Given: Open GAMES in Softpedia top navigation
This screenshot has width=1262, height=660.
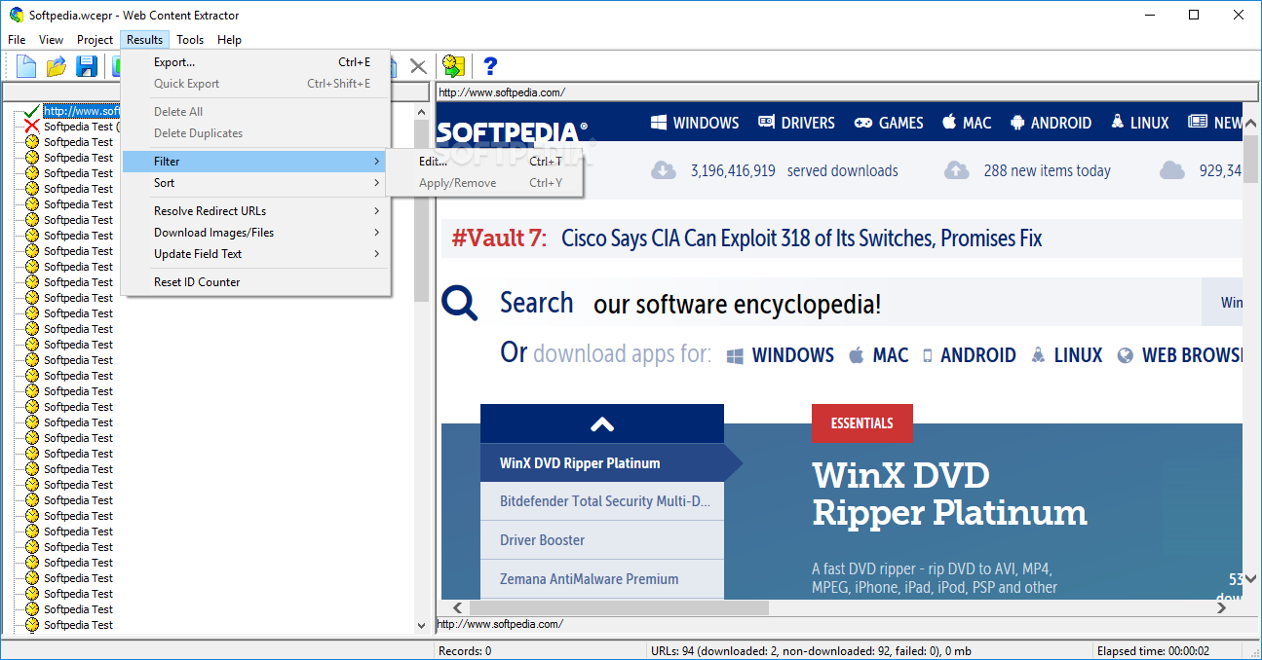Looking at the screenshot, I should point(889,123).
